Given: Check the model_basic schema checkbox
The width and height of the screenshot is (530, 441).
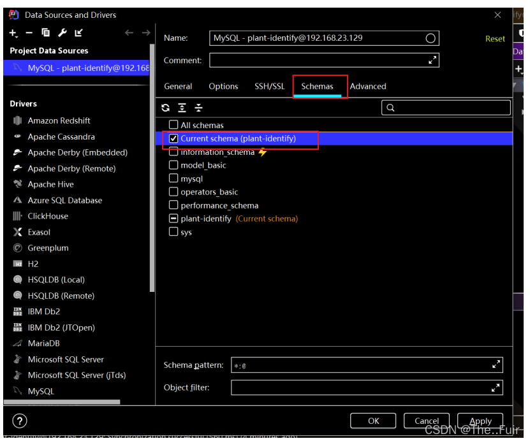Looking at the screenshot, I should 173,165.
